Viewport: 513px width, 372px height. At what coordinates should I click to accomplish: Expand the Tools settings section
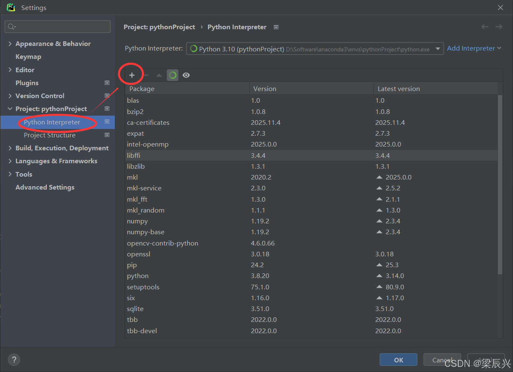(x=10, y=174)
